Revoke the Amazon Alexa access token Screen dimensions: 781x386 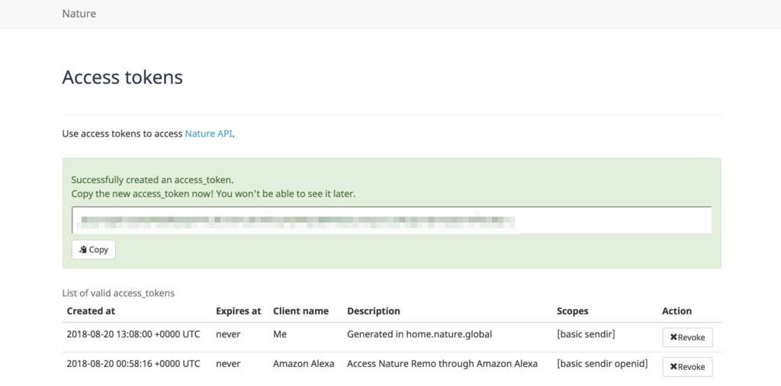[687, 367]
